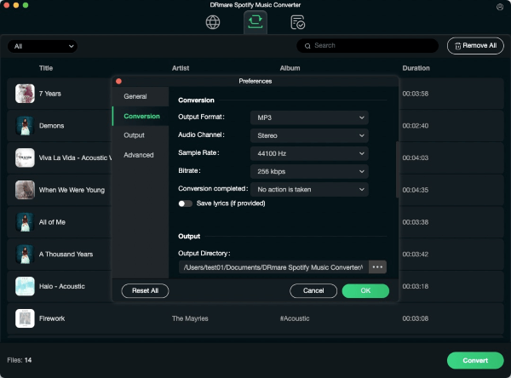Open the user account icon
511x378 pixels.
500,7
